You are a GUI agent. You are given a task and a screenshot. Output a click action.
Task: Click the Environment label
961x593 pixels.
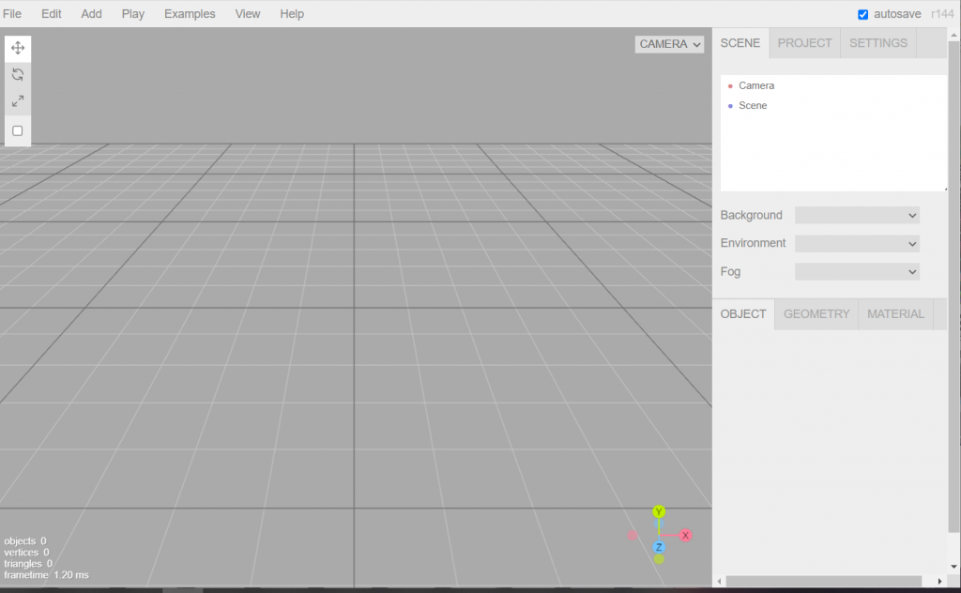pos(753,243)
